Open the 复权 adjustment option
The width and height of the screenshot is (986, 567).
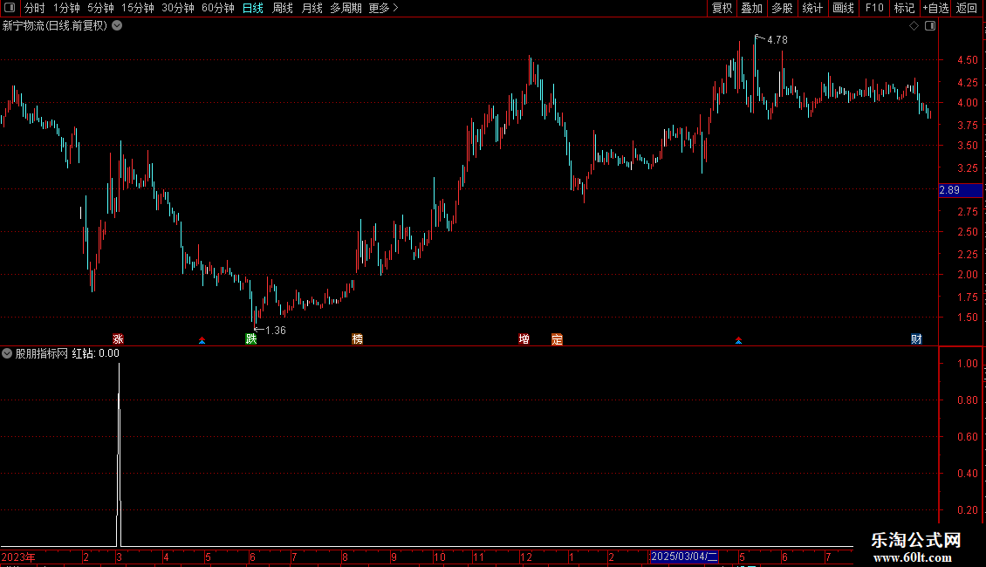(x=722, y=8)
